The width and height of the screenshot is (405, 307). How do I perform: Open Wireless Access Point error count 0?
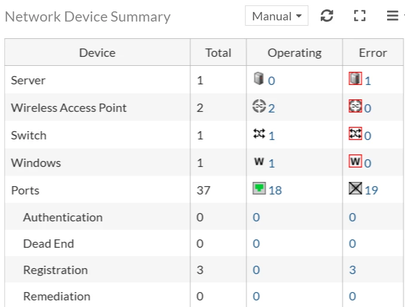tap(368, 108)
